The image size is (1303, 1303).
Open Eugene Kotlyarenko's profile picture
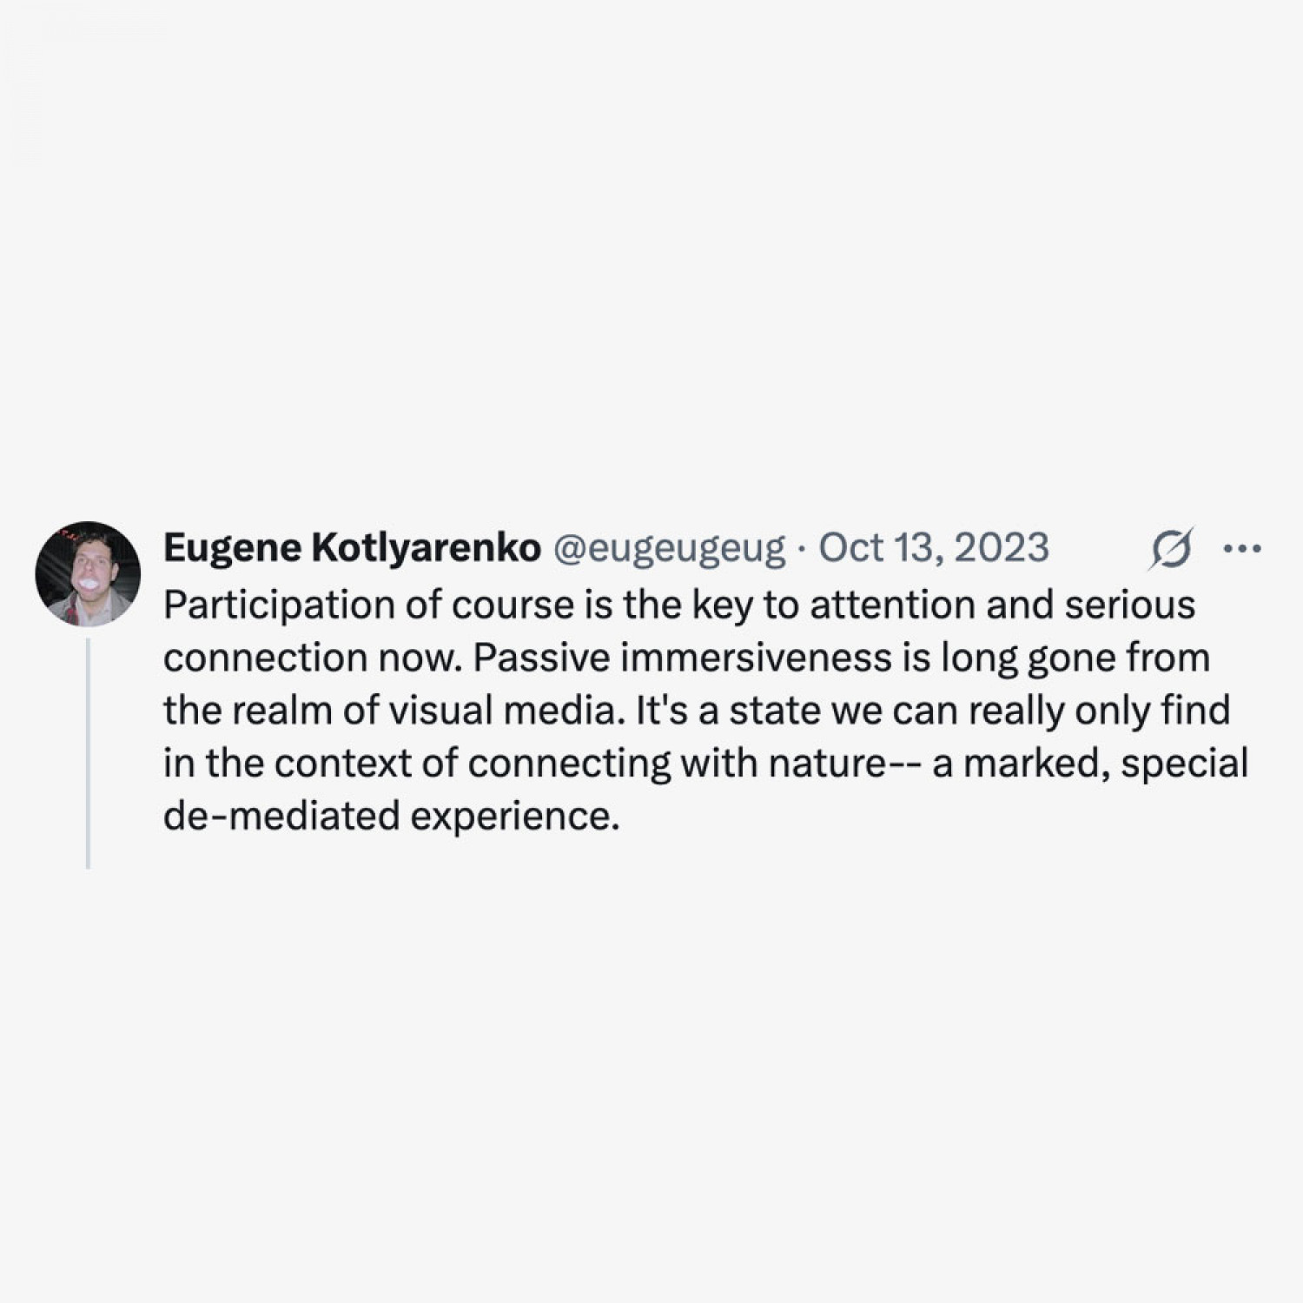click(x=88, y=573)
